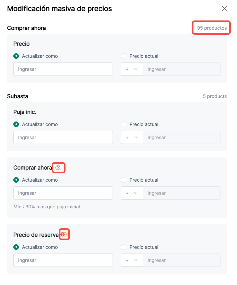Image resolution: width=237 pixels, height=285 pixels.
Task: Click Subasta Comprar ahora update price input
Action: pos(63,193)
